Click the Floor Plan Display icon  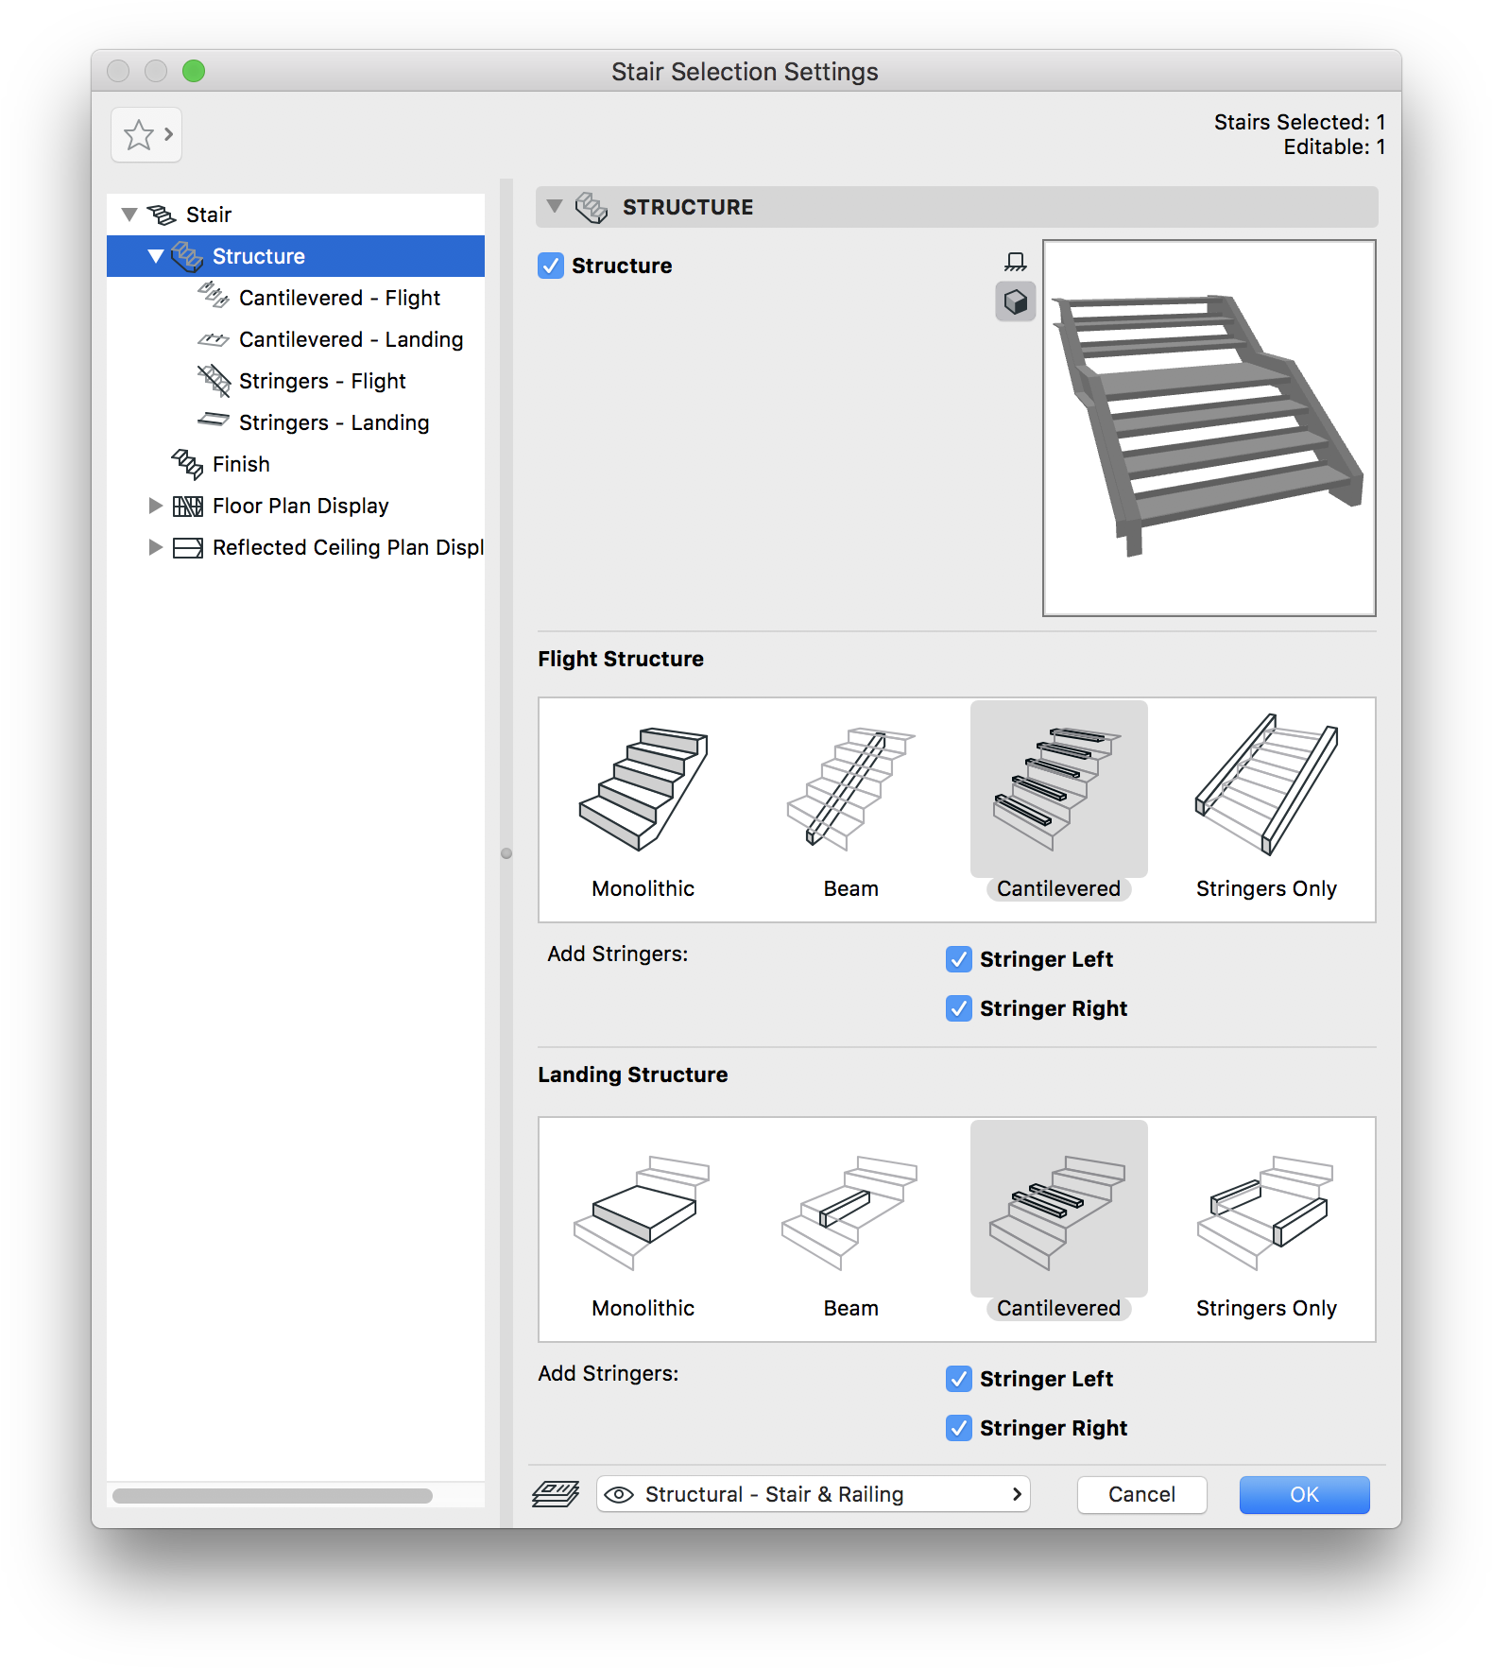(x=188, y=507)
